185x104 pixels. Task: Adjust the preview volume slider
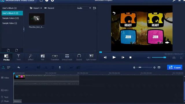[x=159, y=57]
